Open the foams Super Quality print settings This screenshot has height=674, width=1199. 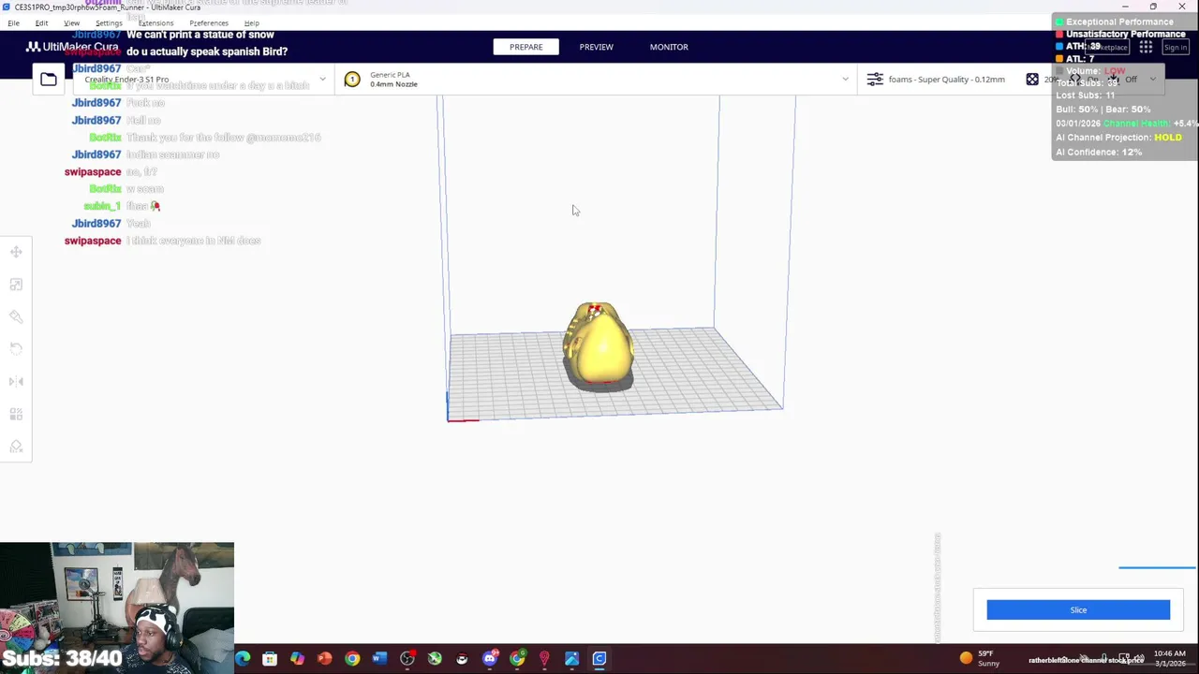(946, 80)
